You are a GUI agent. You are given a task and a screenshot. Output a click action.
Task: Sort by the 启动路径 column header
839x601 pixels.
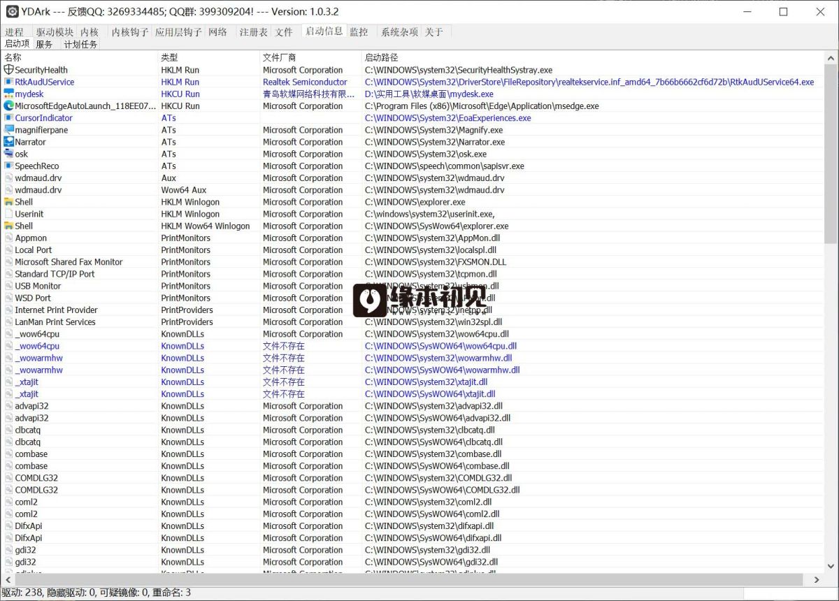click(x=593, y=57)
